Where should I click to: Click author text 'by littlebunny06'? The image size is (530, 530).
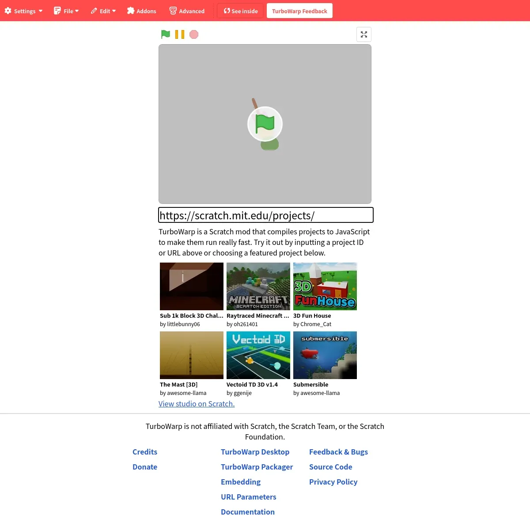coord(180,324)
